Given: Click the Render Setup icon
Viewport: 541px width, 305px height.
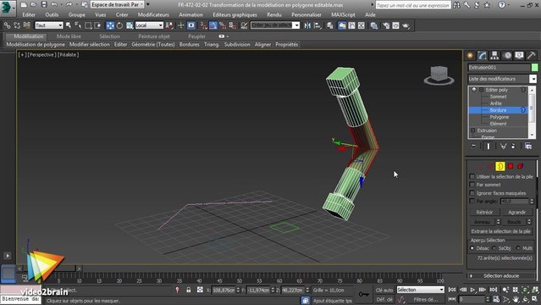Looking at the screenshot, I should pyautogui.click(x=386, y=25).
